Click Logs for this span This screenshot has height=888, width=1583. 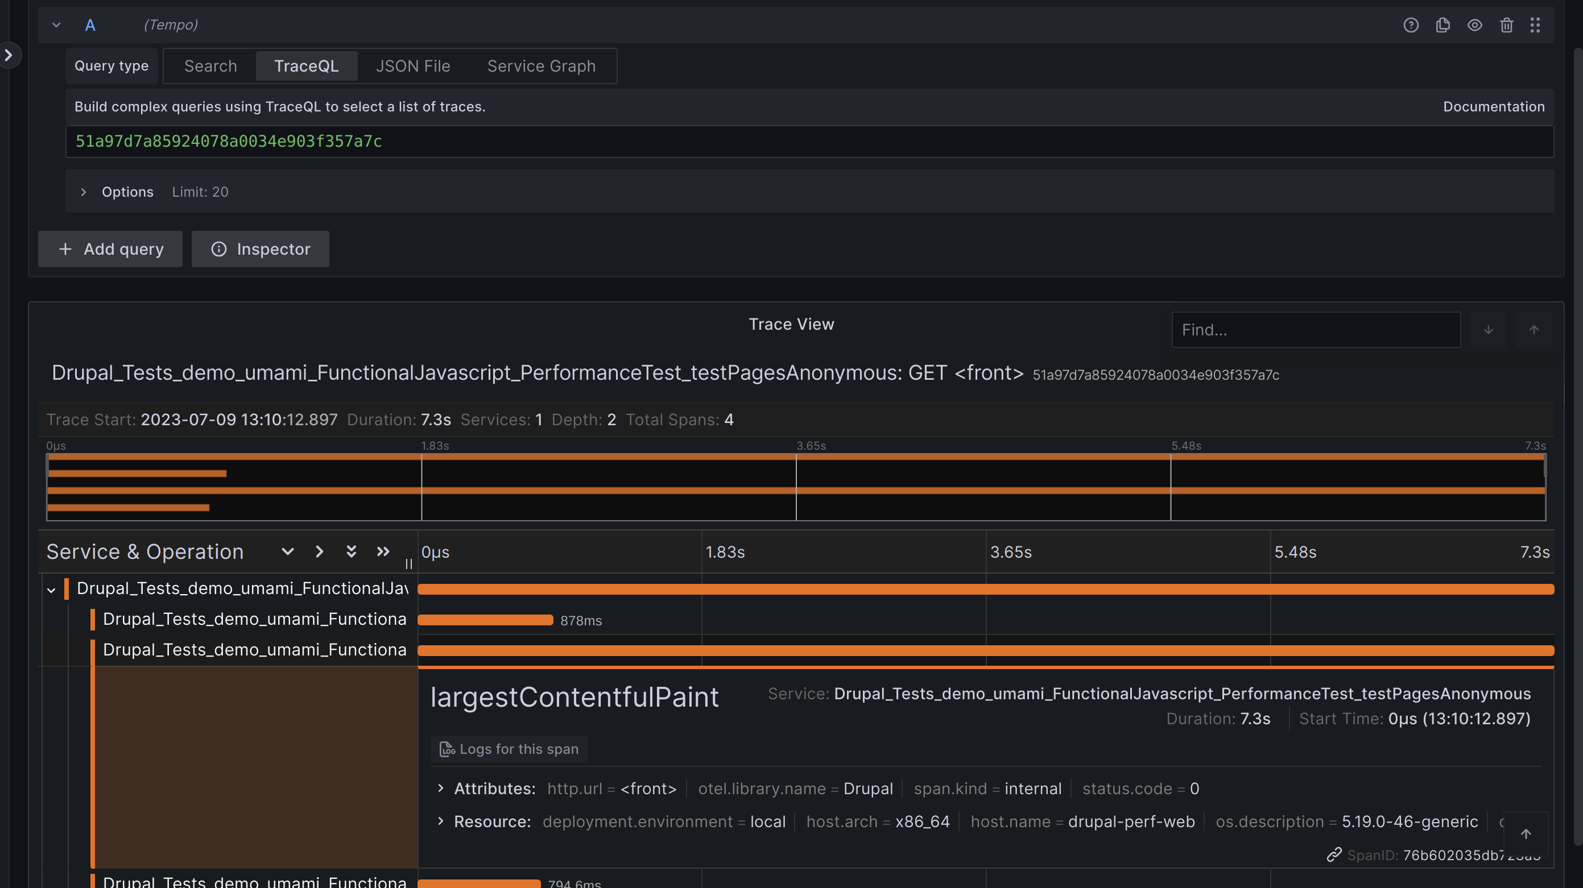pyautogui.click(x=510, y=749)
